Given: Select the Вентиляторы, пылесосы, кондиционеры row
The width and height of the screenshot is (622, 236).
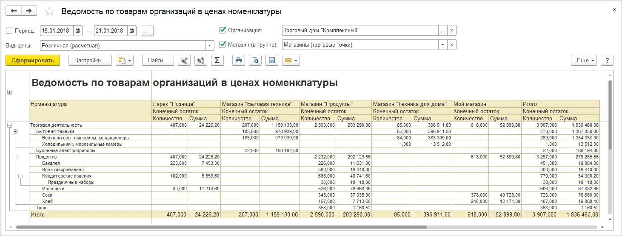Looking at the screenshot, I should 86,138.
